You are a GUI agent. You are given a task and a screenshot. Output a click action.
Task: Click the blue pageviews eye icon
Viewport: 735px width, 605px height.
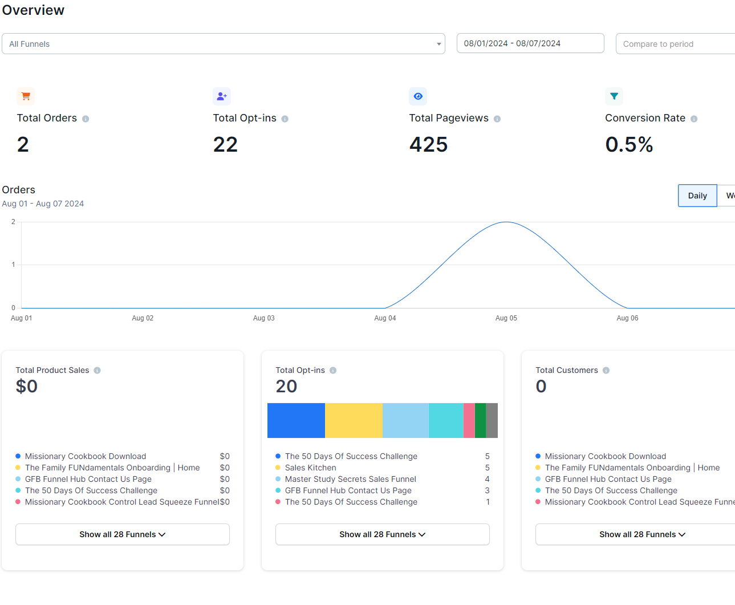[418, 96]
